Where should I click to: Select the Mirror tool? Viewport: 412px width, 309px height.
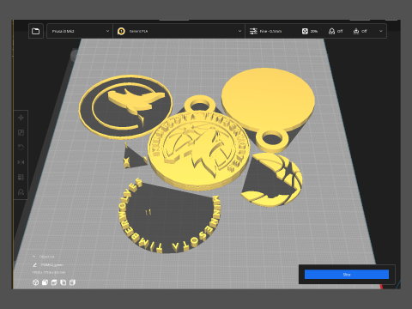(21, 162)
